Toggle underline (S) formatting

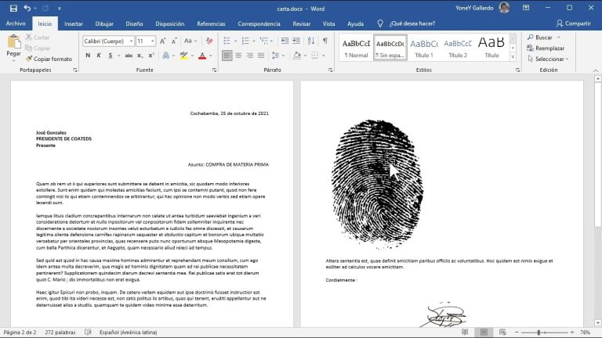point(111,56)
